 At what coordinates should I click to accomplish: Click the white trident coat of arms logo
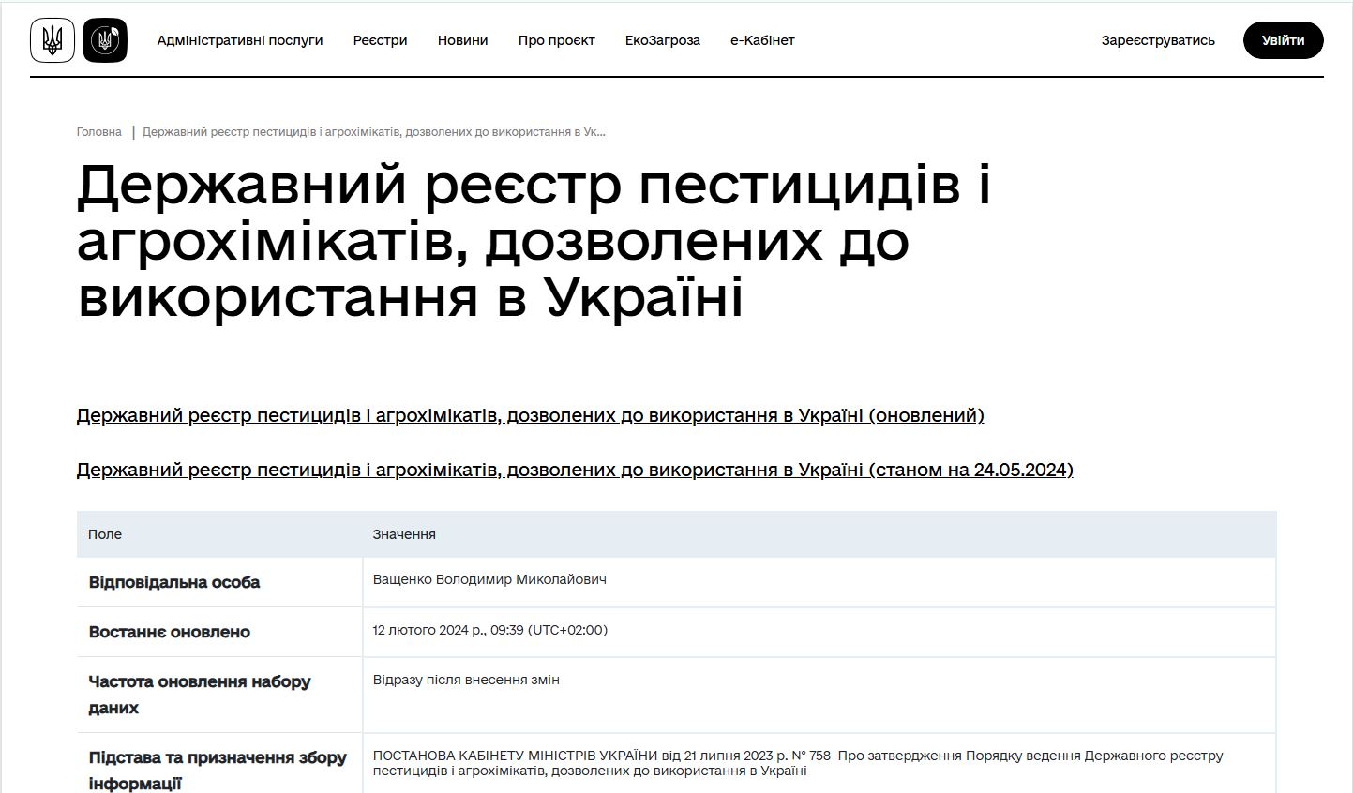pos(53,40)
